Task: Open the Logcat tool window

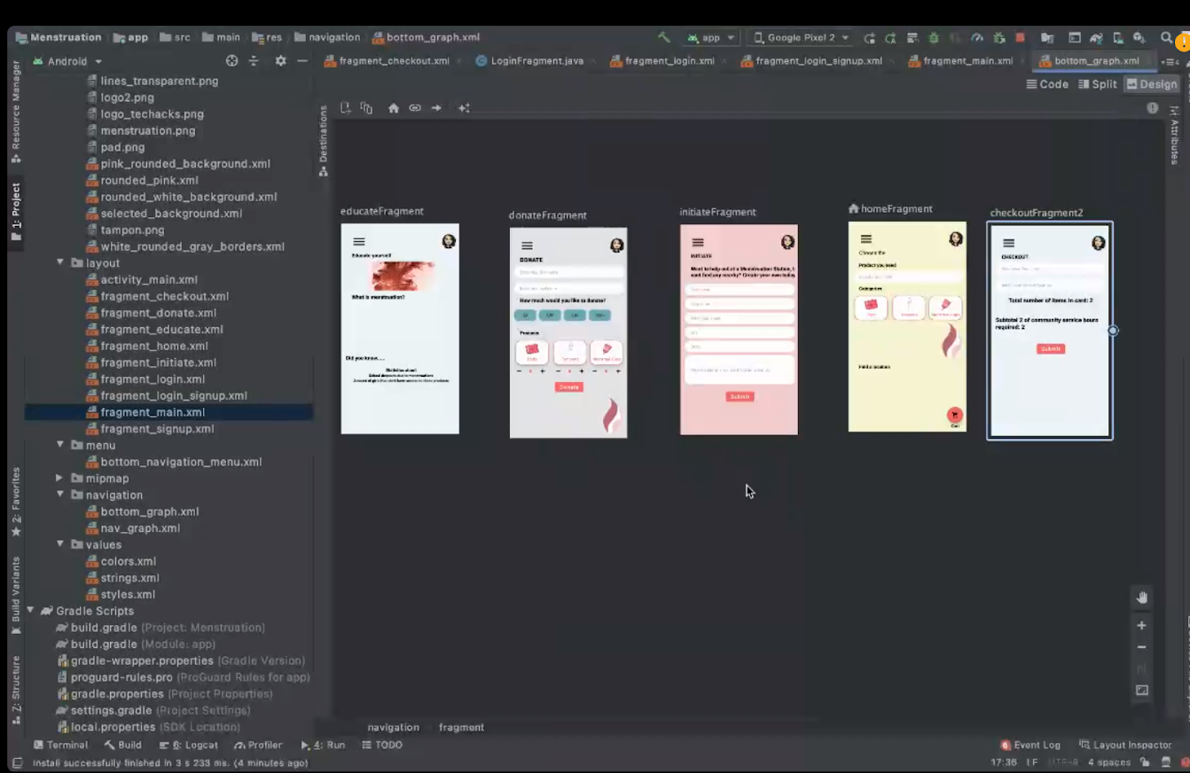Action: pos(188,746)
